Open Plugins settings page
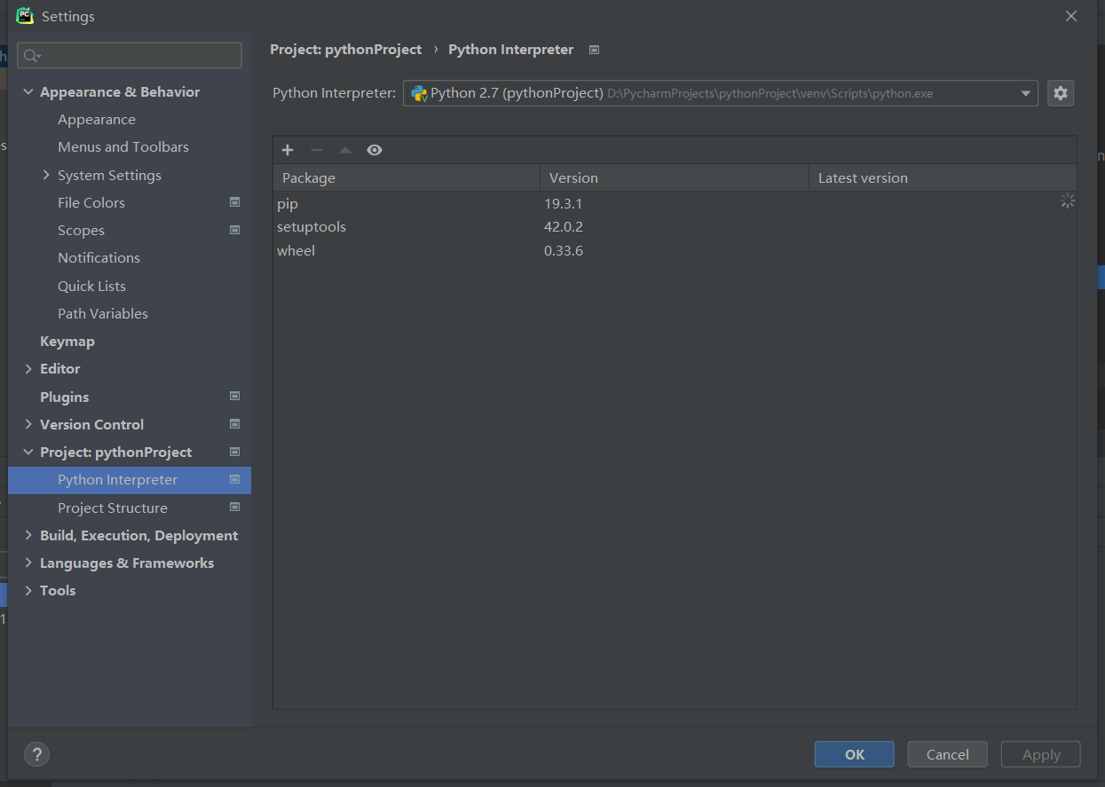Screen dimensions: 1105x787 [65, 397]
